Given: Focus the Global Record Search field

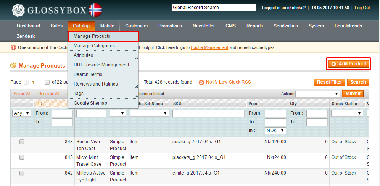Looking at the screenshot, I should tap(214, 8).
